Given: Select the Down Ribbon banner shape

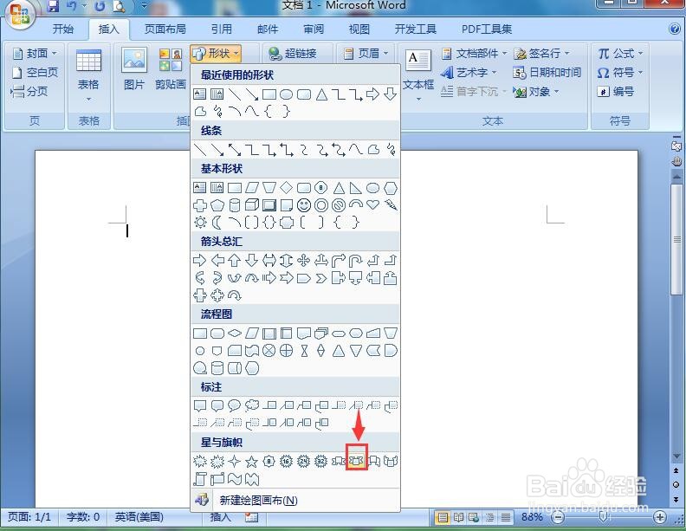Looking at the screenshot, I should pos(357,461).
